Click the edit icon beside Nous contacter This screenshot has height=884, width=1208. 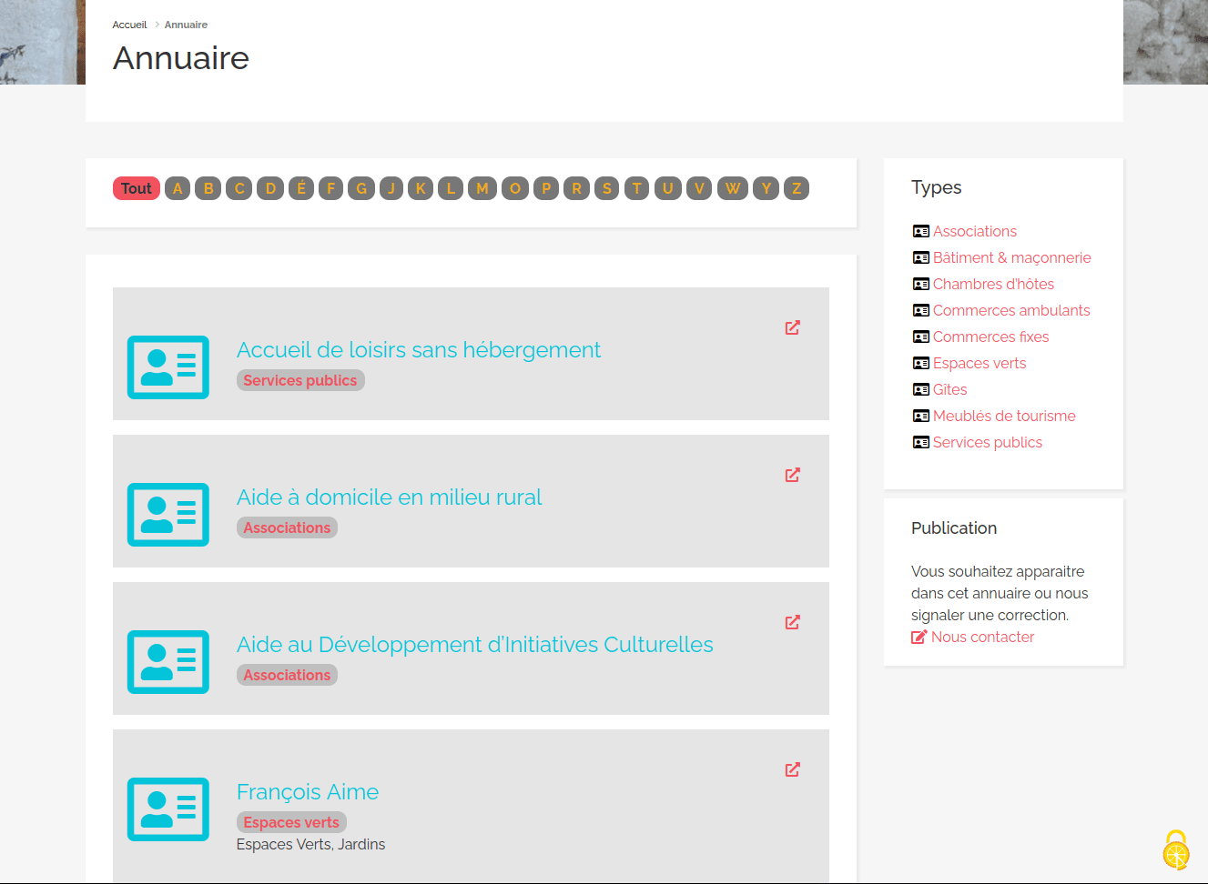coord(919,638)
